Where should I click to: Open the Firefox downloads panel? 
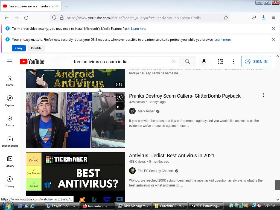(263, 18)
